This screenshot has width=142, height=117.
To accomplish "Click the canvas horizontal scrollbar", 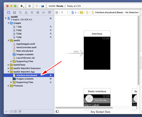I will click(84, 108).
